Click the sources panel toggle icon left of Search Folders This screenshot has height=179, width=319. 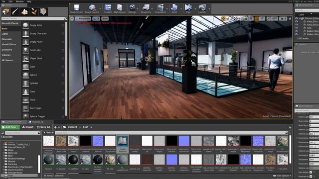pos(2,133)
